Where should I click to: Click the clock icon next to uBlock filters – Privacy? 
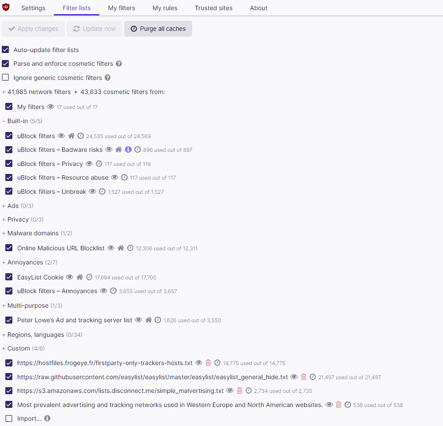[x=99, y=163]
